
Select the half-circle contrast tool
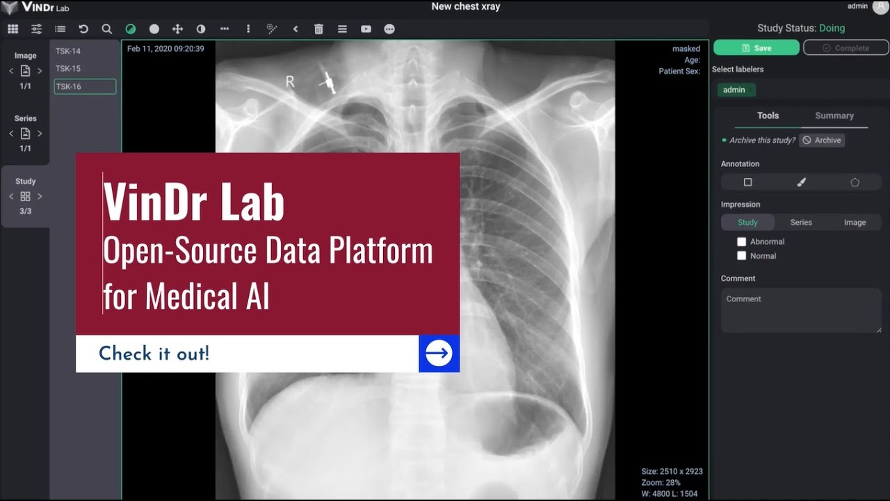[201, 29]
